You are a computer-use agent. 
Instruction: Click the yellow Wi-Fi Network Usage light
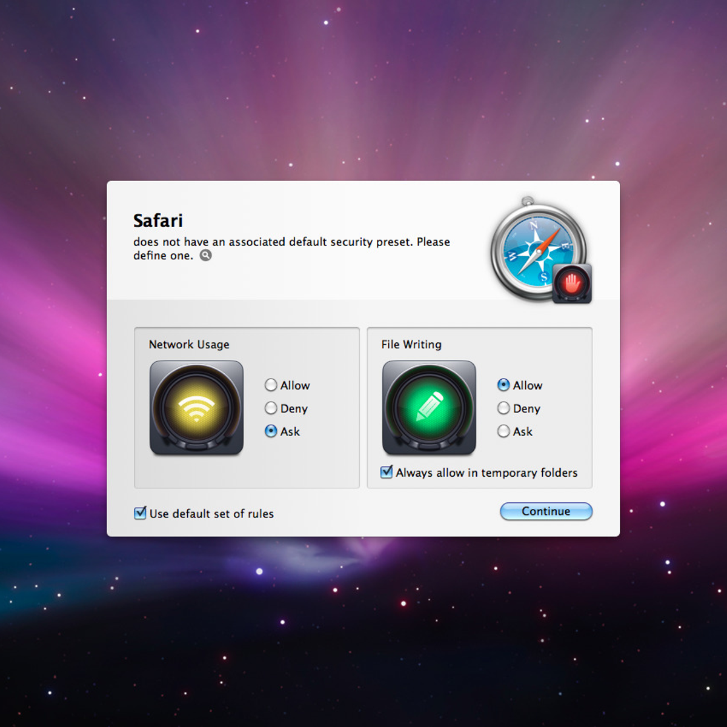196,408
